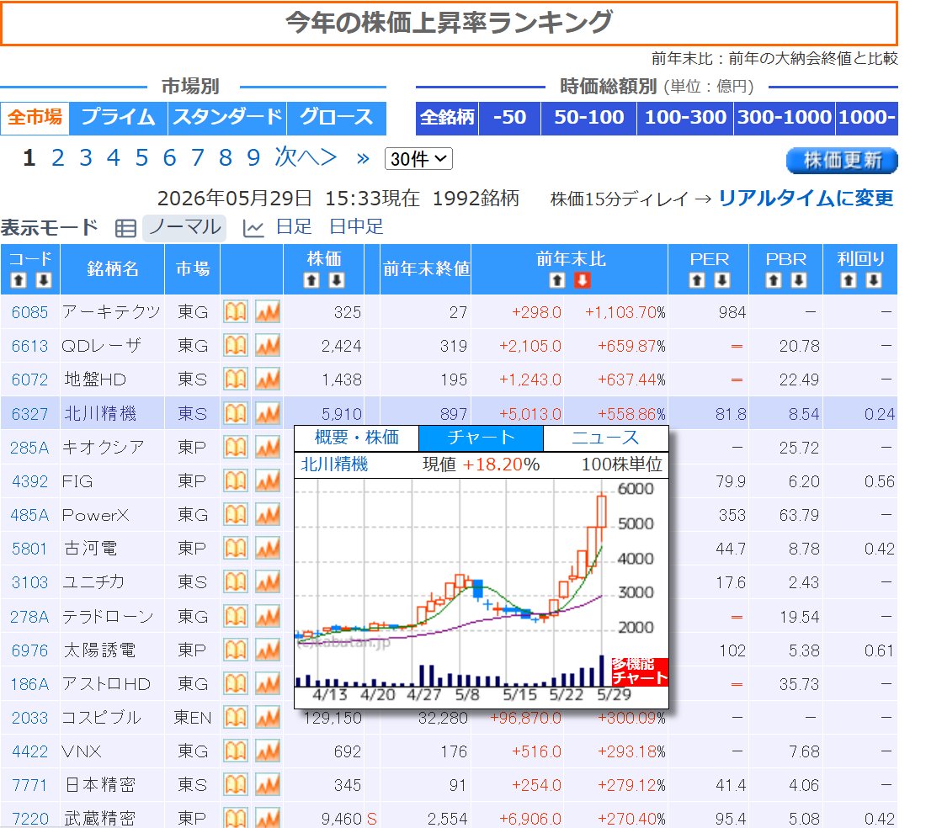926x828 pixels.
Task: Sort ascending by 株価 column
Action: (x=311, y=280)
